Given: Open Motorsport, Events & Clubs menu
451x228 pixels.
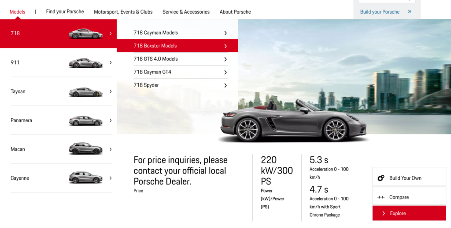Looking at the screenshot, I should coord(123,12).
